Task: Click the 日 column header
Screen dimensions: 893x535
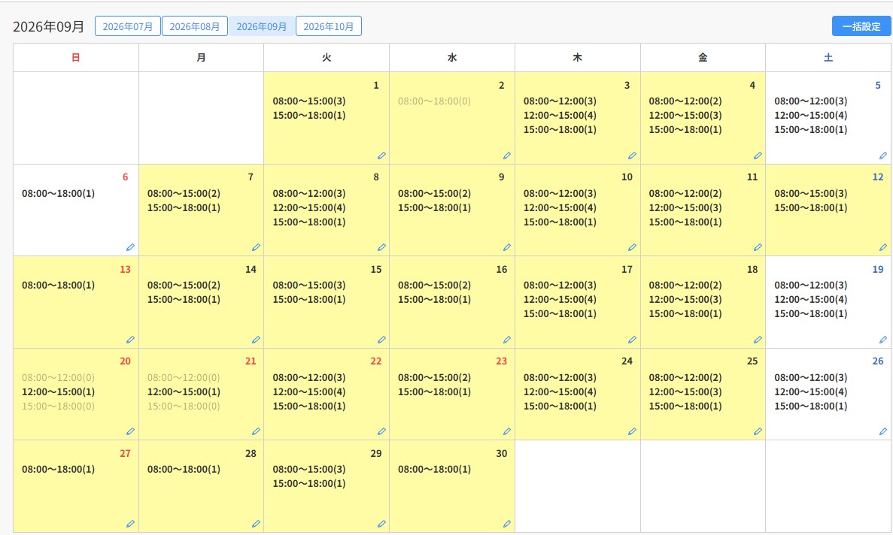Action: point(76,57)
